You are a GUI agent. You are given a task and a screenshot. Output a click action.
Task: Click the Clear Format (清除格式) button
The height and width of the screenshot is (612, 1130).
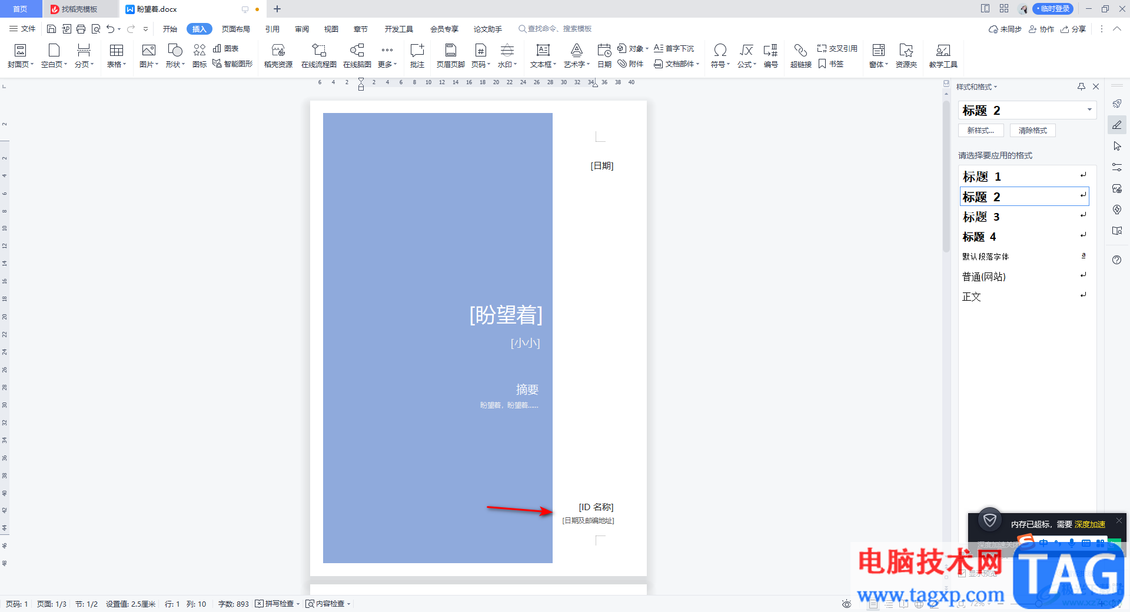click(x=1033, y=131)
